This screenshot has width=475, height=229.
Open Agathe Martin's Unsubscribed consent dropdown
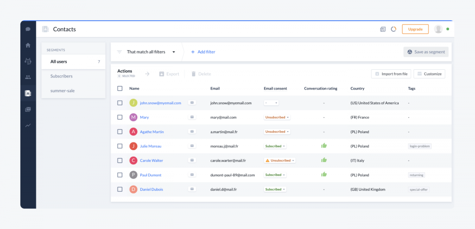pyautogui.click(x=277, y=132)
